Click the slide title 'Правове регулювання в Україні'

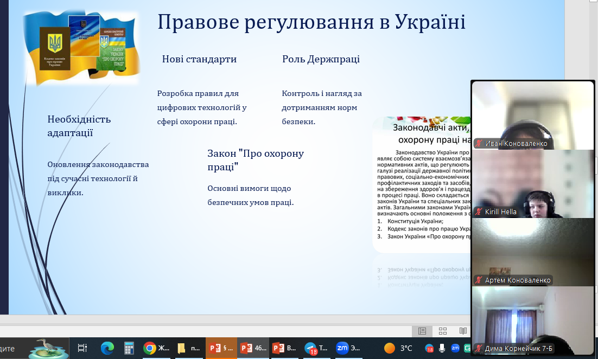(x=311, y=22)
